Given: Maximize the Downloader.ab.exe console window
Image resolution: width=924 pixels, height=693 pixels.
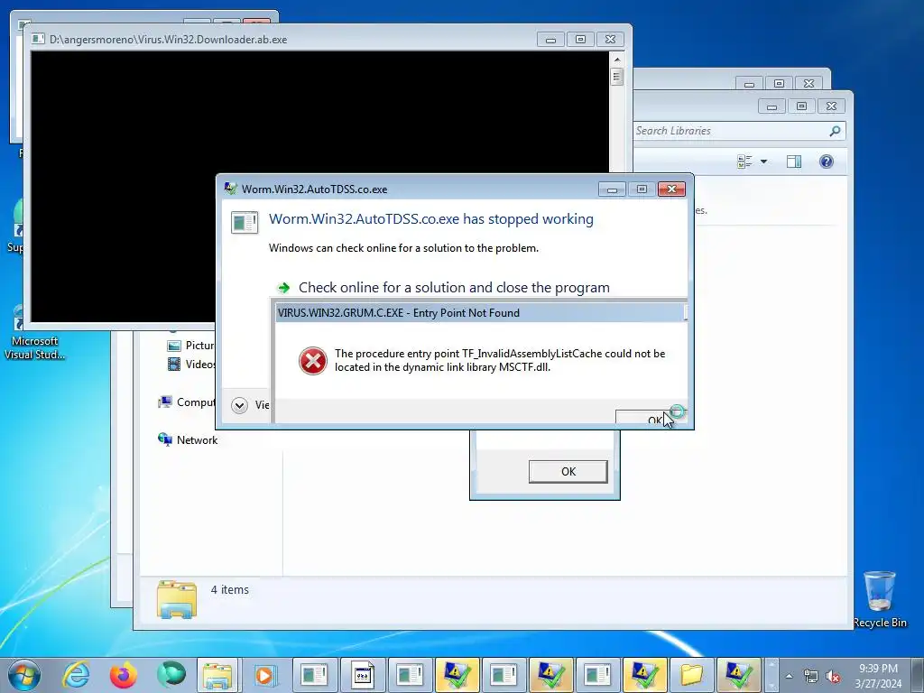Looking at the screenshot, I should coord(580,40).
